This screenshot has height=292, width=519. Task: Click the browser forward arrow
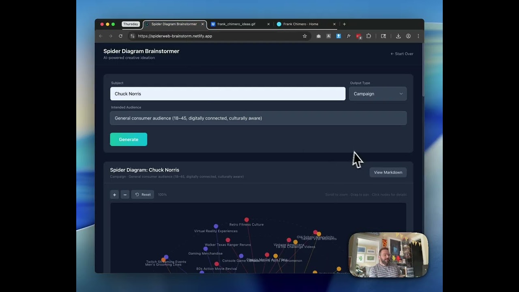click(x=110, y=36)
